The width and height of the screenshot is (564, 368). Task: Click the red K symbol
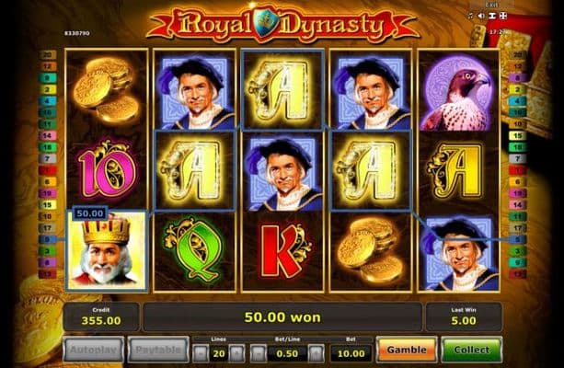pyautogui.click(x=284, y=251)
